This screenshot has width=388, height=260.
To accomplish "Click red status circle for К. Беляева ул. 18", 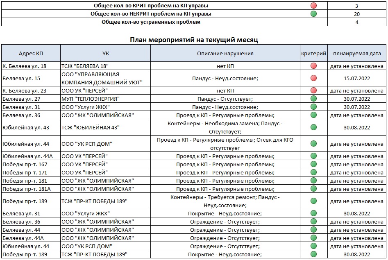I will click(x=314, y=66).
